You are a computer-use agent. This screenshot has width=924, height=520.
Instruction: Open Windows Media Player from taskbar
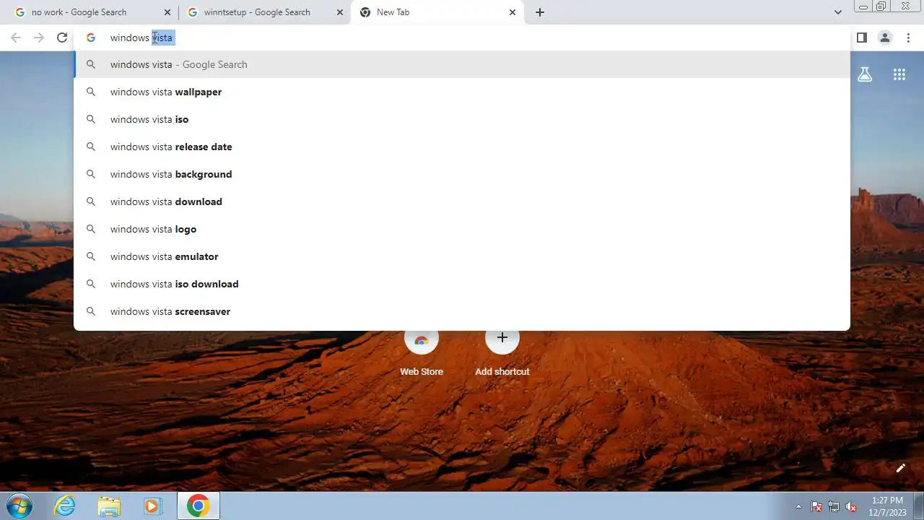point(152,506)
